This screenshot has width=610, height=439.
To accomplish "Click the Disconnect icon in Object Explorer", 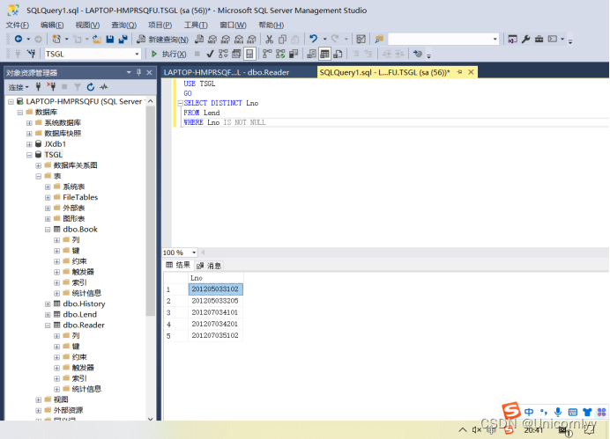I will coord(51,87).
